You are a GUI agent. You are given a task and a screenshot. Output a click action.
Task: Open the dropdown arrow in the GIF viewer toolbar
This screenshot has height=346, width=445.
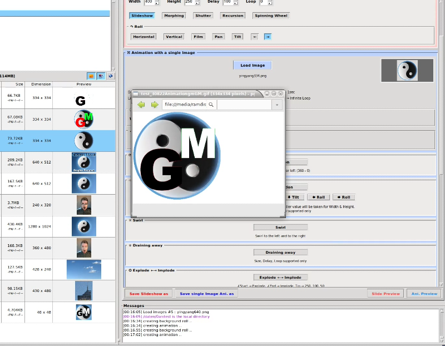[277, 105]
